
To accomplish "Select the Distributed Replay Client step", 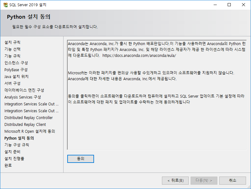I will 25,124.
